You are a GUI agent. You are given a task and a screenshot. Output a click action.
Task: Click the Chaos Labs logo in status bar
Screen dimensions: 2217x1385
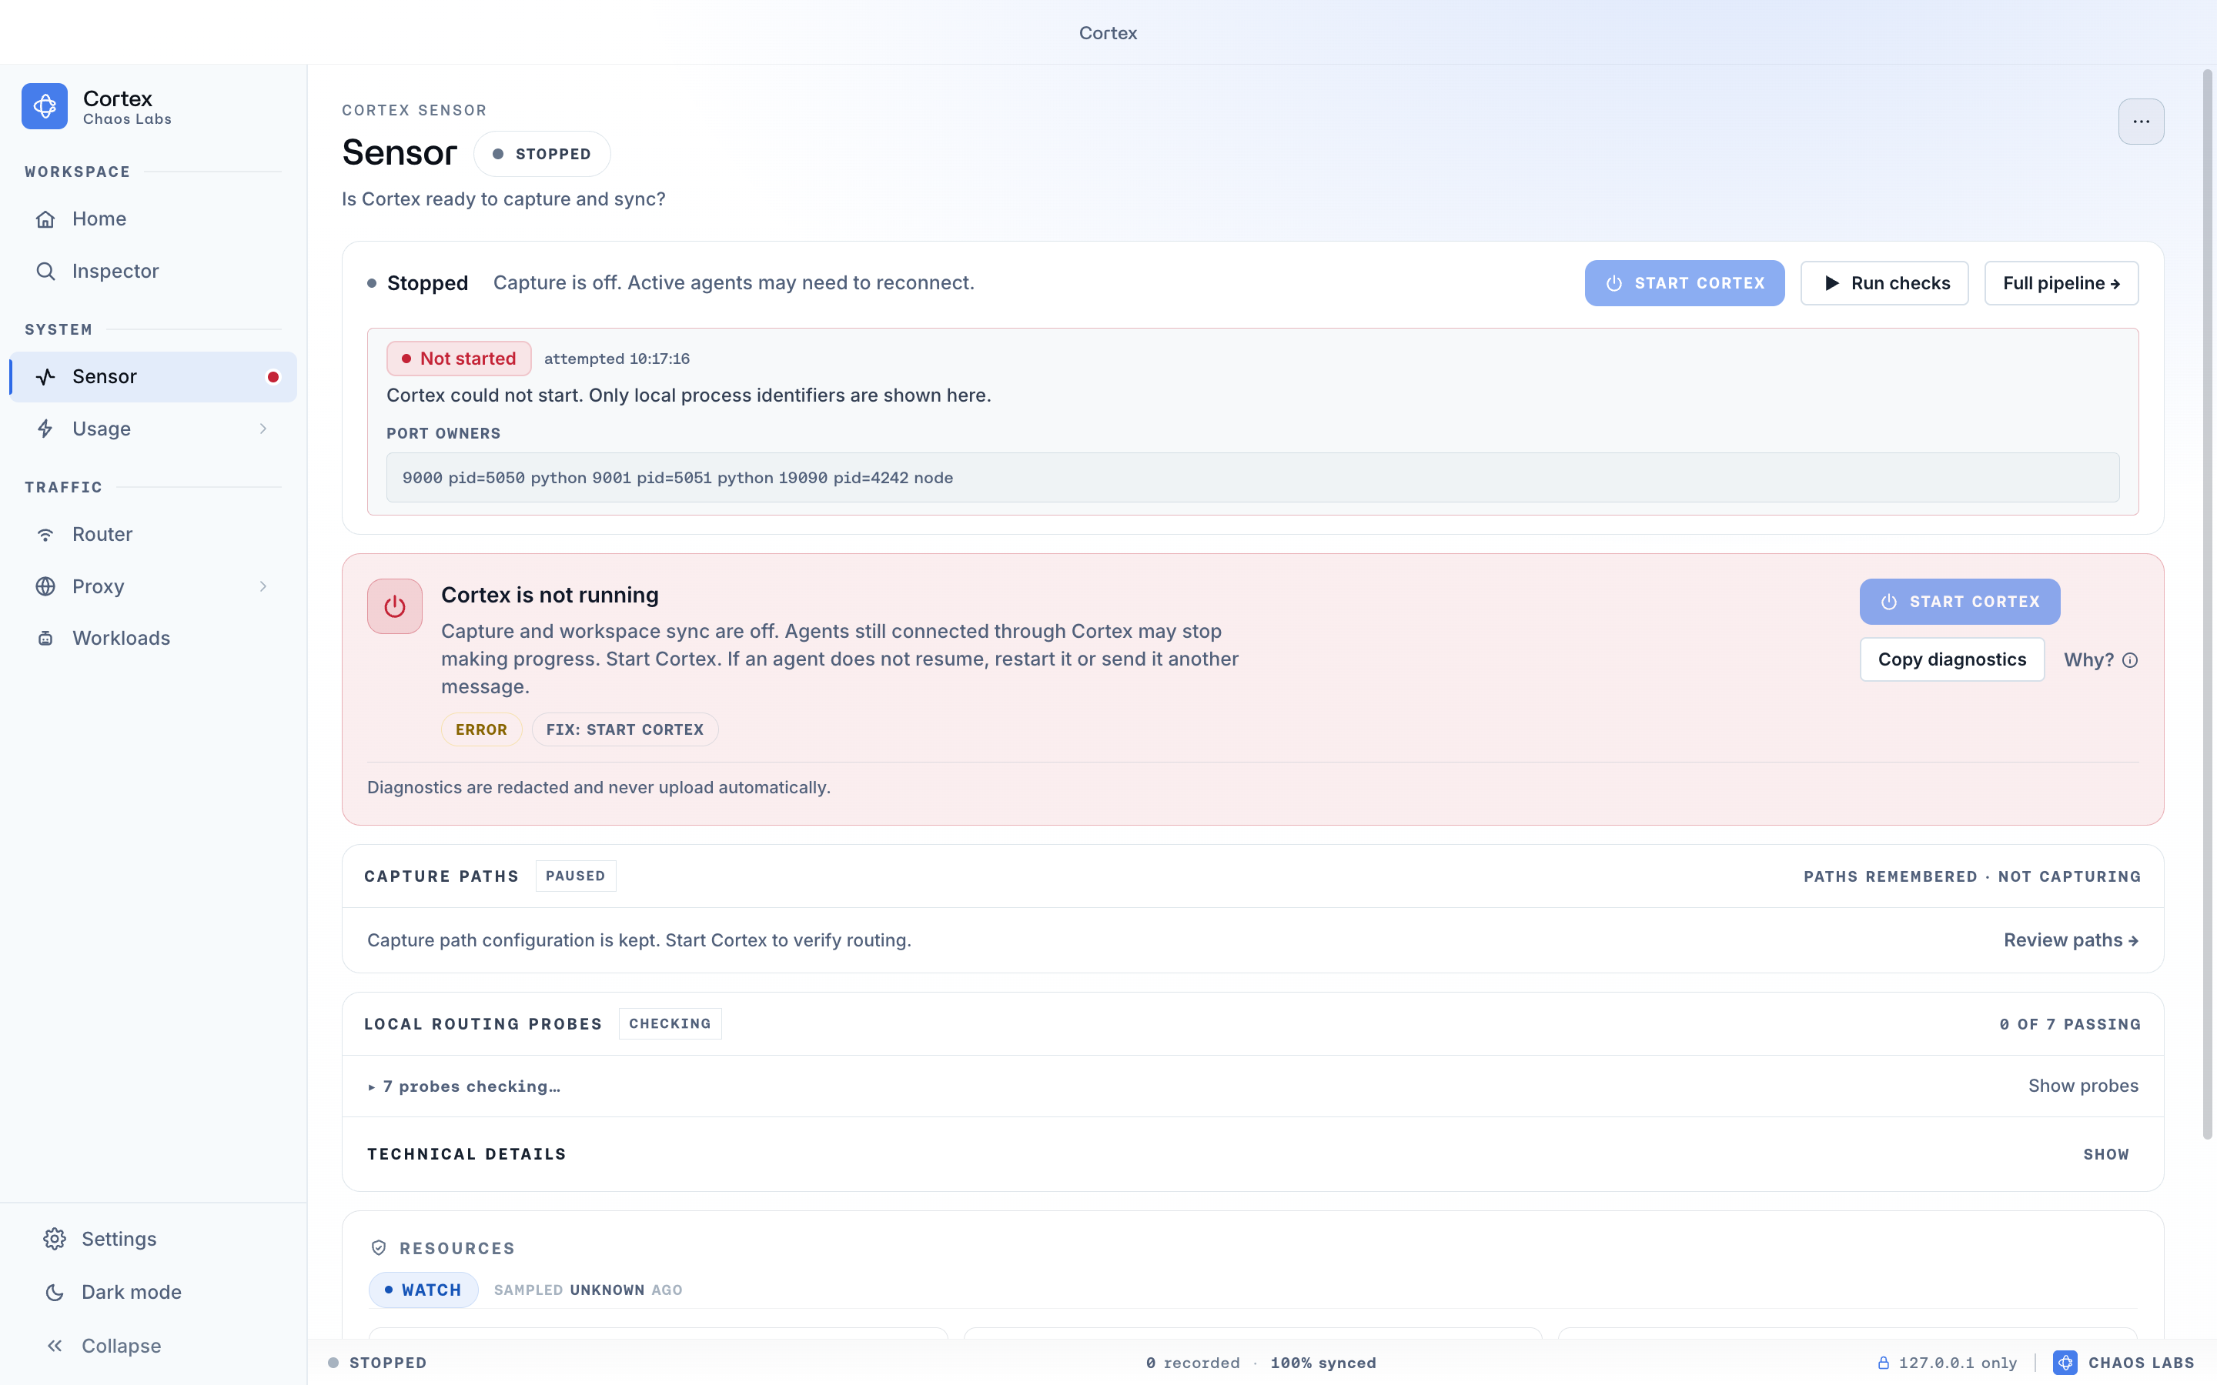pyautogui.click(x=2065, y=1363)
